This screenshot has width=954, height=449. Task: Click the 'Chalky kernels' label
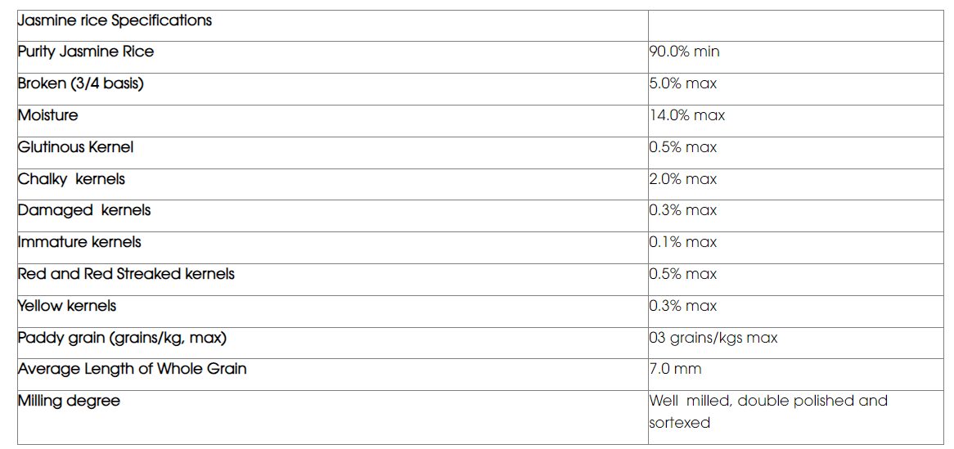point(71,179)
